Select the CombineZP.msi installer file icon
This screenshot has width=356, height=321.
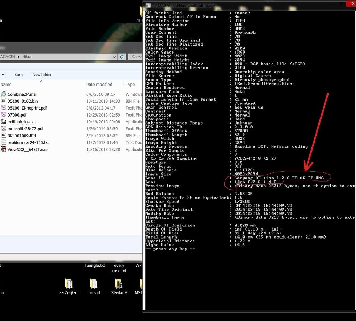point(4,94)
